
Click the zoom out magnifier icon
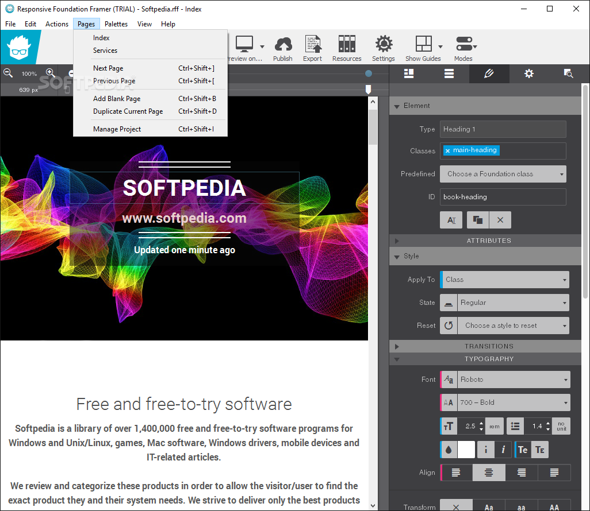pos(8,73)
